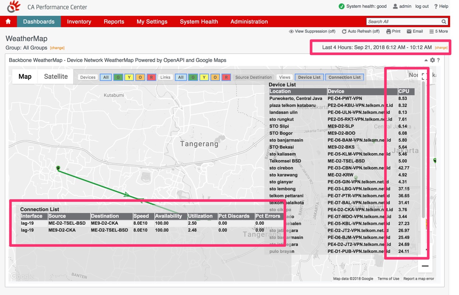Change the Last 4 Hours time range
The image size is (459, 295).
(441, 48)
